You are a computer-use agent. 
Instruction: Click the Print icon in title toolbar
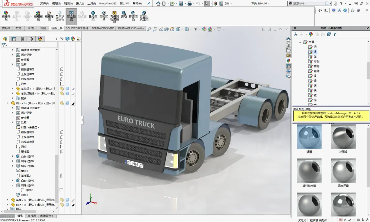[x=189, y=3]
